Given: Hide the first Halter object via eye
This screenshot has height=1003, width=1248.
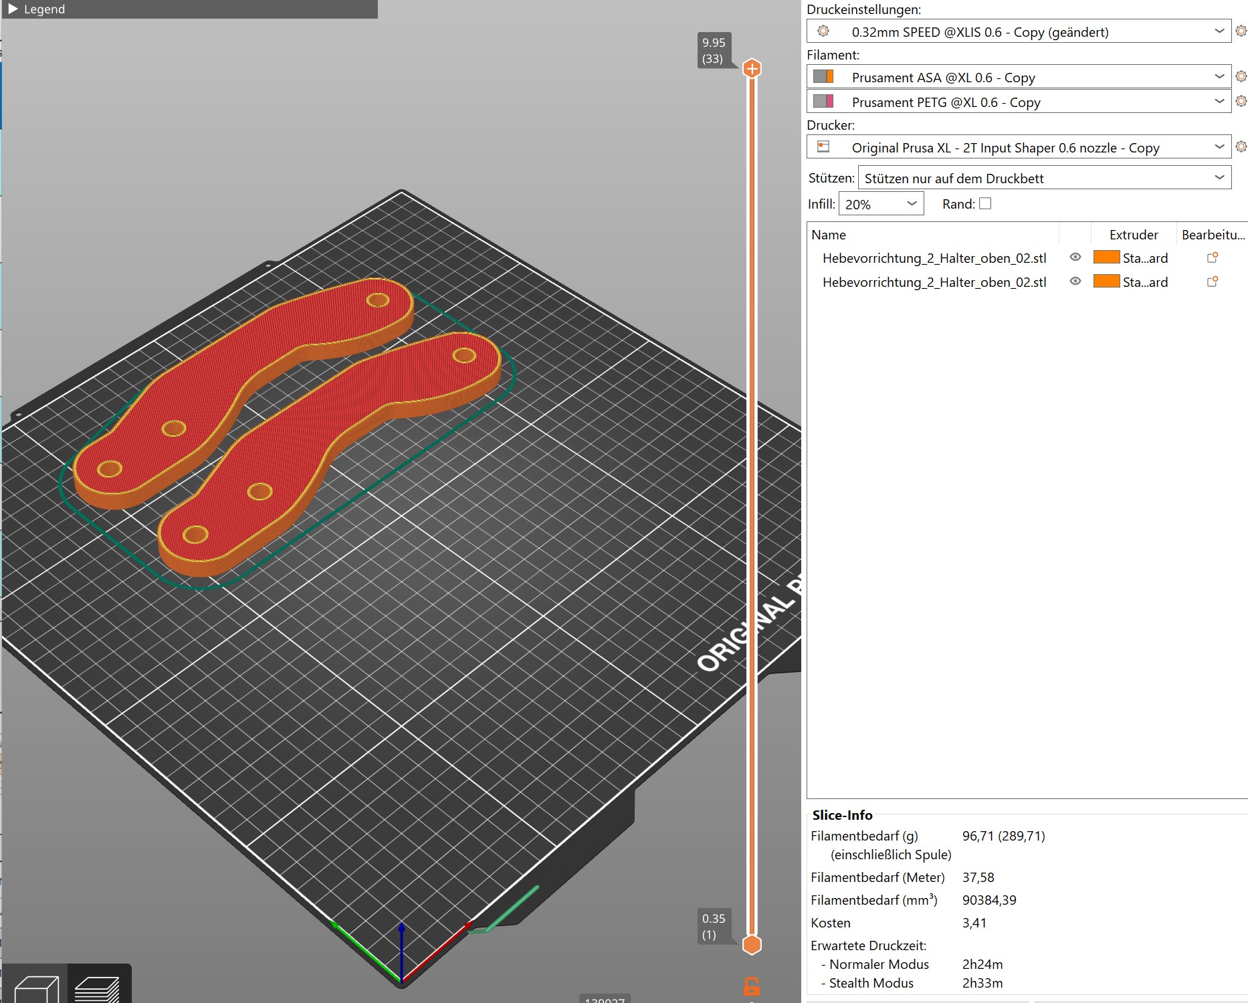Looking at the screenshot, I should click(x=1075, y=257).
